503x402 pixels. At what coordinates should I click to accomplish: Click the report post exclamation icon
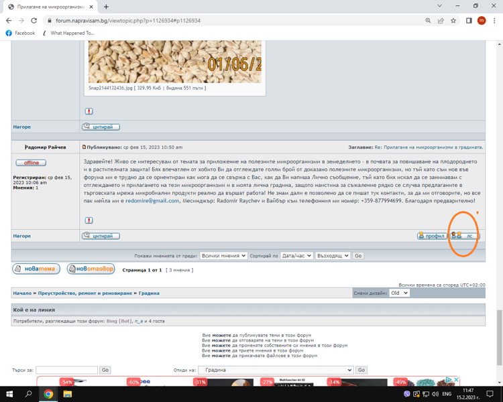pyautogui.click(x=89, y=220)
